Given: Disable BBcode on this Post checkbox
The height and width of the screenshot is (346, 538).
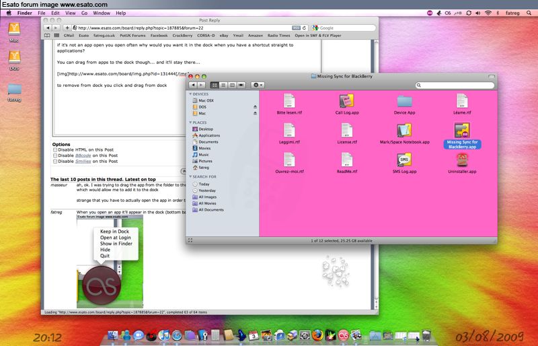Looking at the screenshot, I should tap(55, 155).
